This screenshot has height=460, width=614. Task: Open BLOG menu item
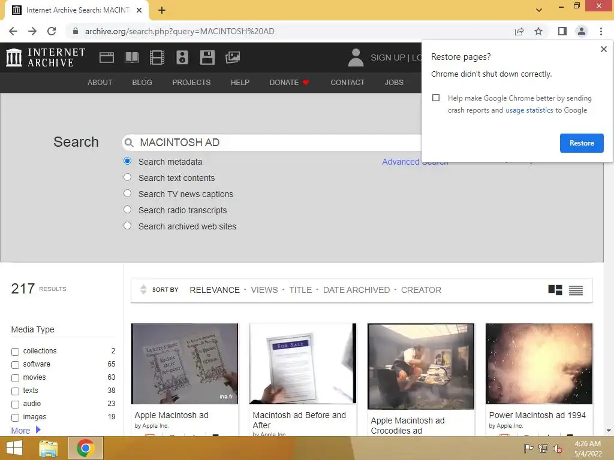(x=142, y=83)
